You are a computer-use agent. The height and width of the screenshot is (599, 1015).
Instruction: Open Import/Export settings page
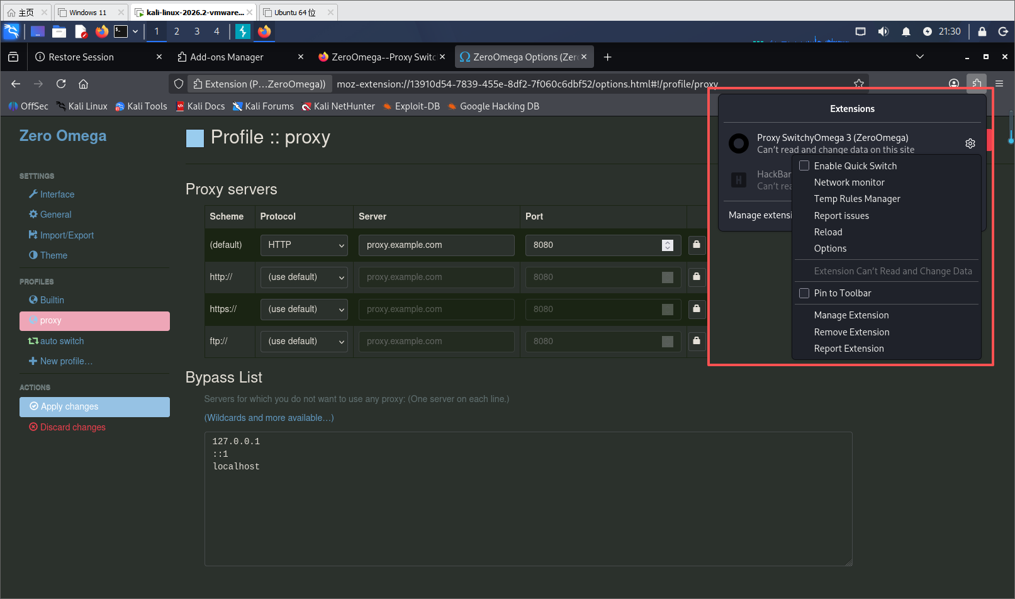pyautogui.click(x=61, y=235)
